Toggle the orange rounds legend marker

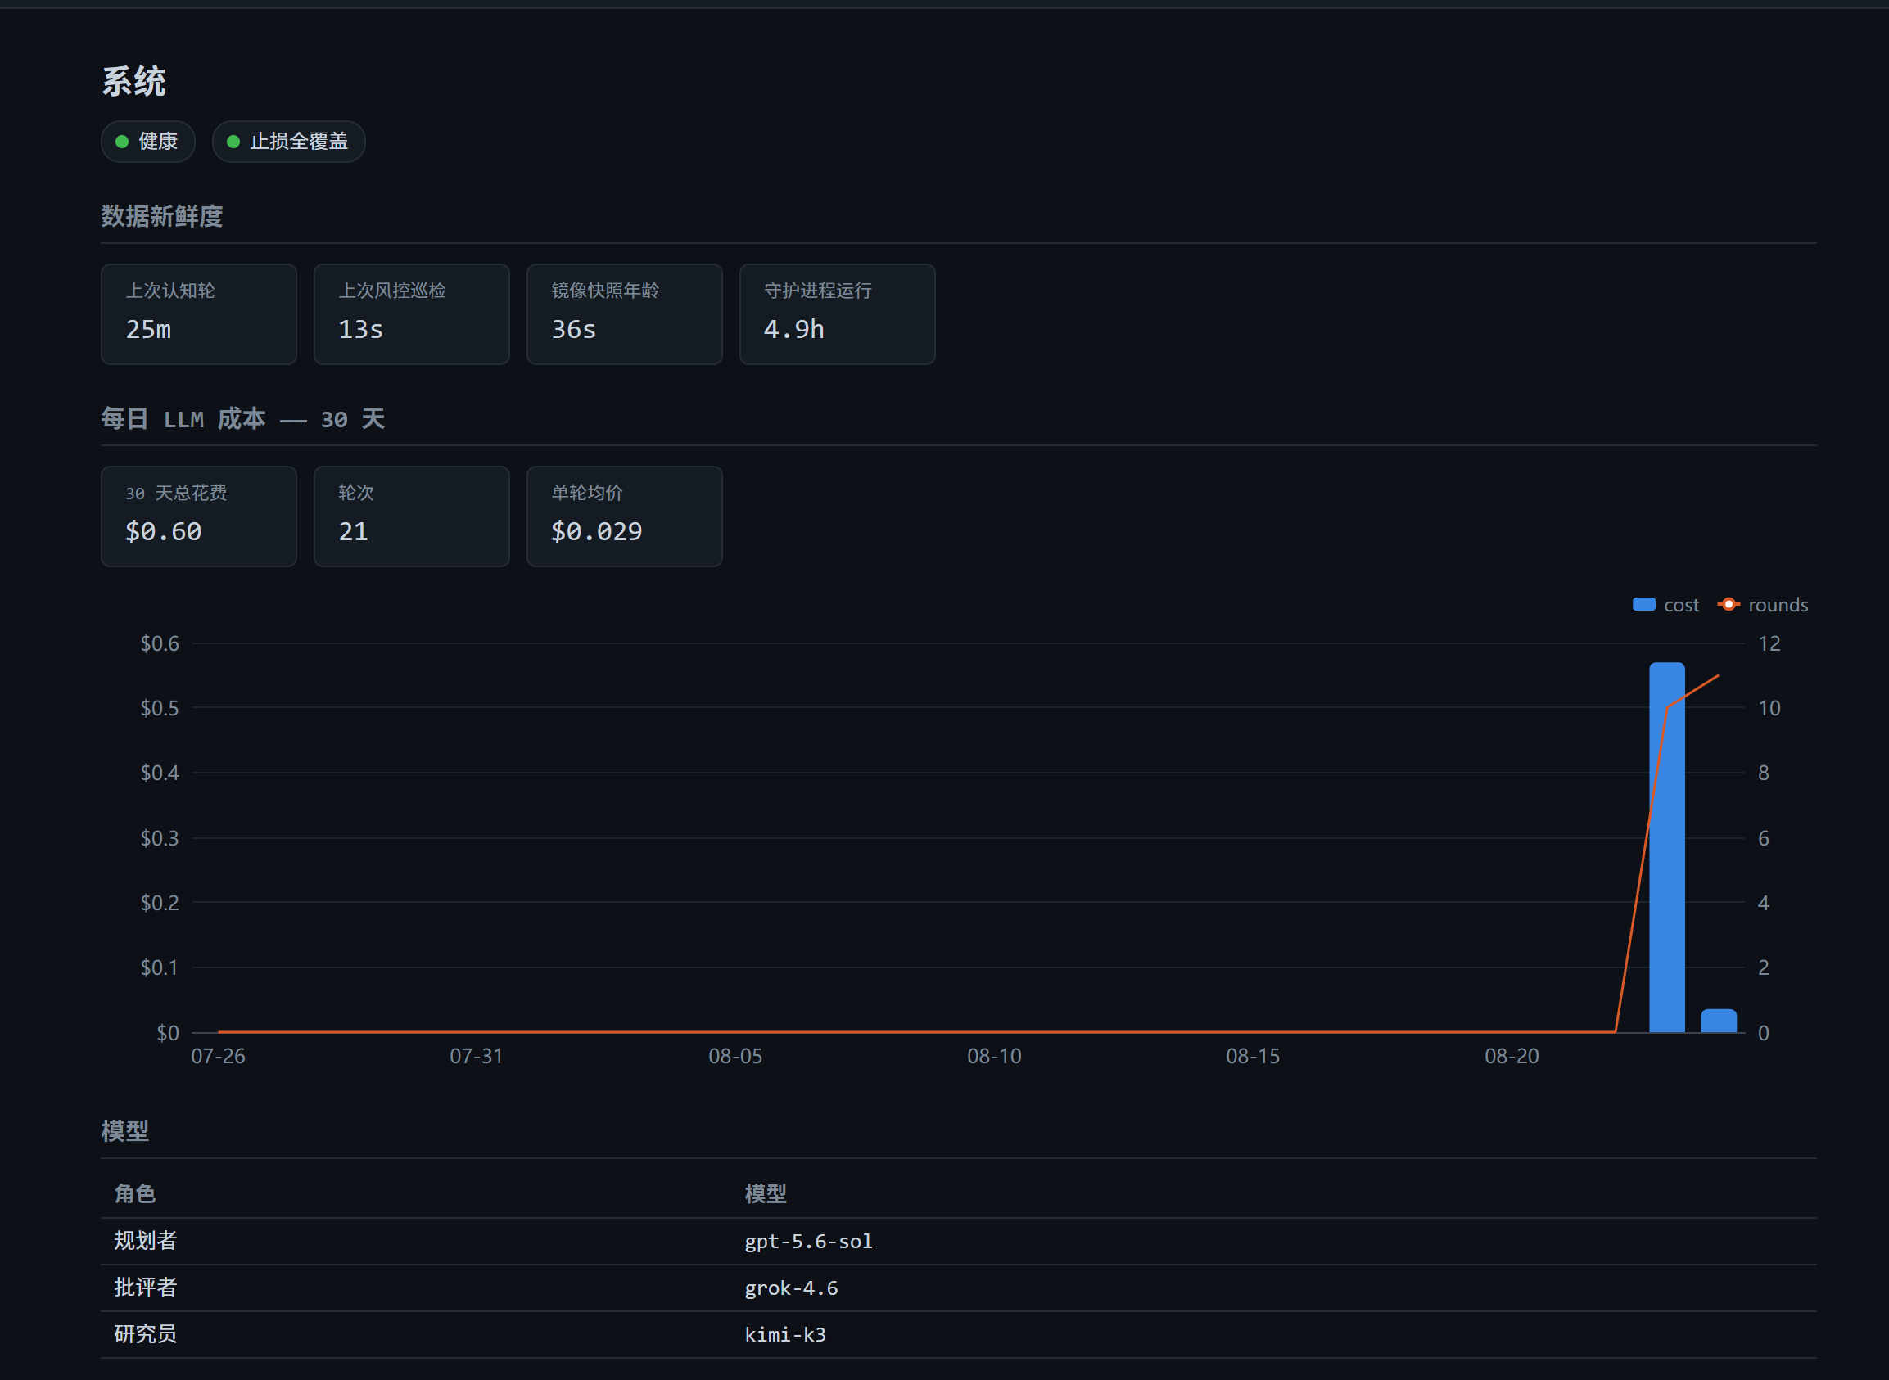1729,604
